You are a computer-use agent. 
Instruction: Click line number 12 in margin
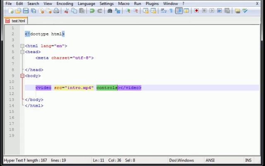click(x=12, y=94)
